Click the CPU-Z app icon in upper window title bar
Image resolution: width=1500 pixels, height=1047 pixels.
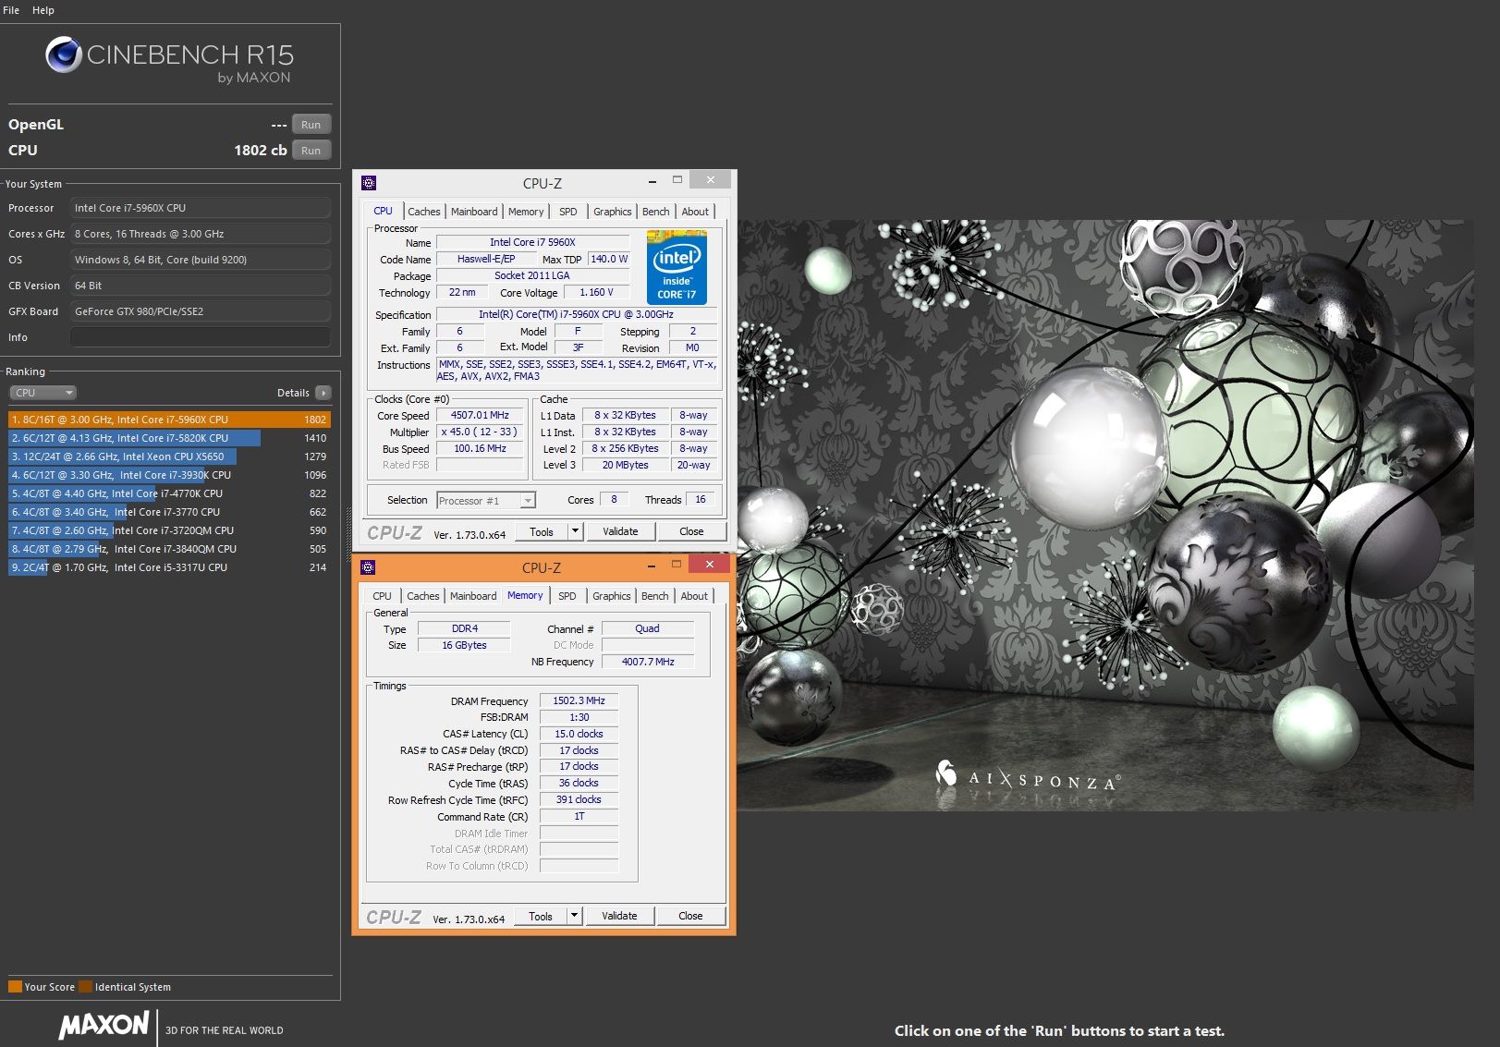pyautogui.click(x=369, y=183)
